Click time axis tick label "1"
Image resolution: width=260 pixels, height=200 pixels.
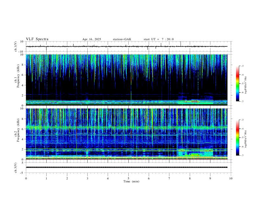pos(46,178)
